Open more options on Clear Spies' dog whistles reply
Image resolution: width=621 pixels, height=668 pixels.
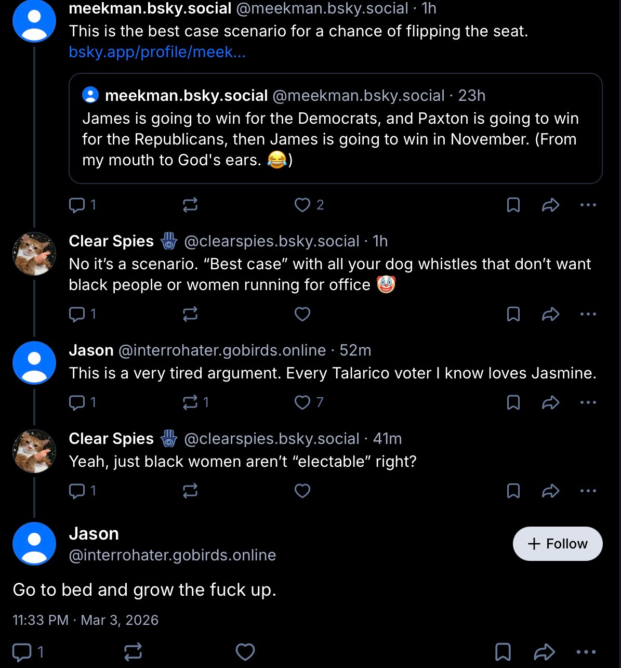(x=588, y=314)
